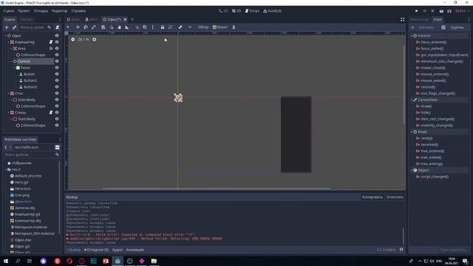The width and height of the screenshot is (473, 266).
Task: Pause the running scene
Action: click(424, 11)
